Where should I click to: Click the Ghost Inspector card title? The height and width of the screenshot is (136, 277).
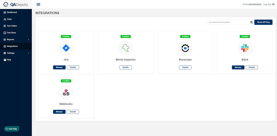click(126, 60)
